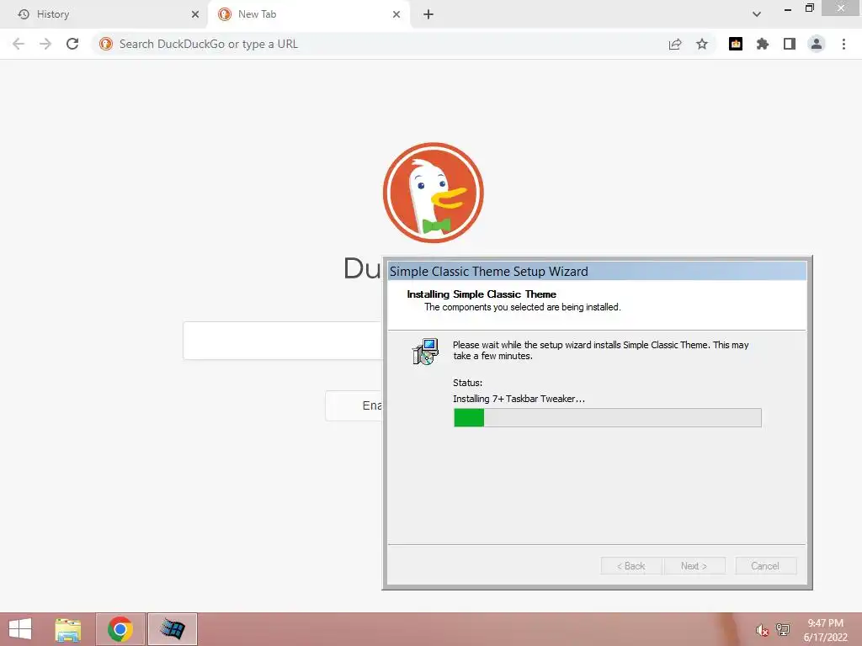This screenshot has height=646, width=862.
Task: Click the share page icon in address bar
Action: pyautogui.click(x=675, y=44)
